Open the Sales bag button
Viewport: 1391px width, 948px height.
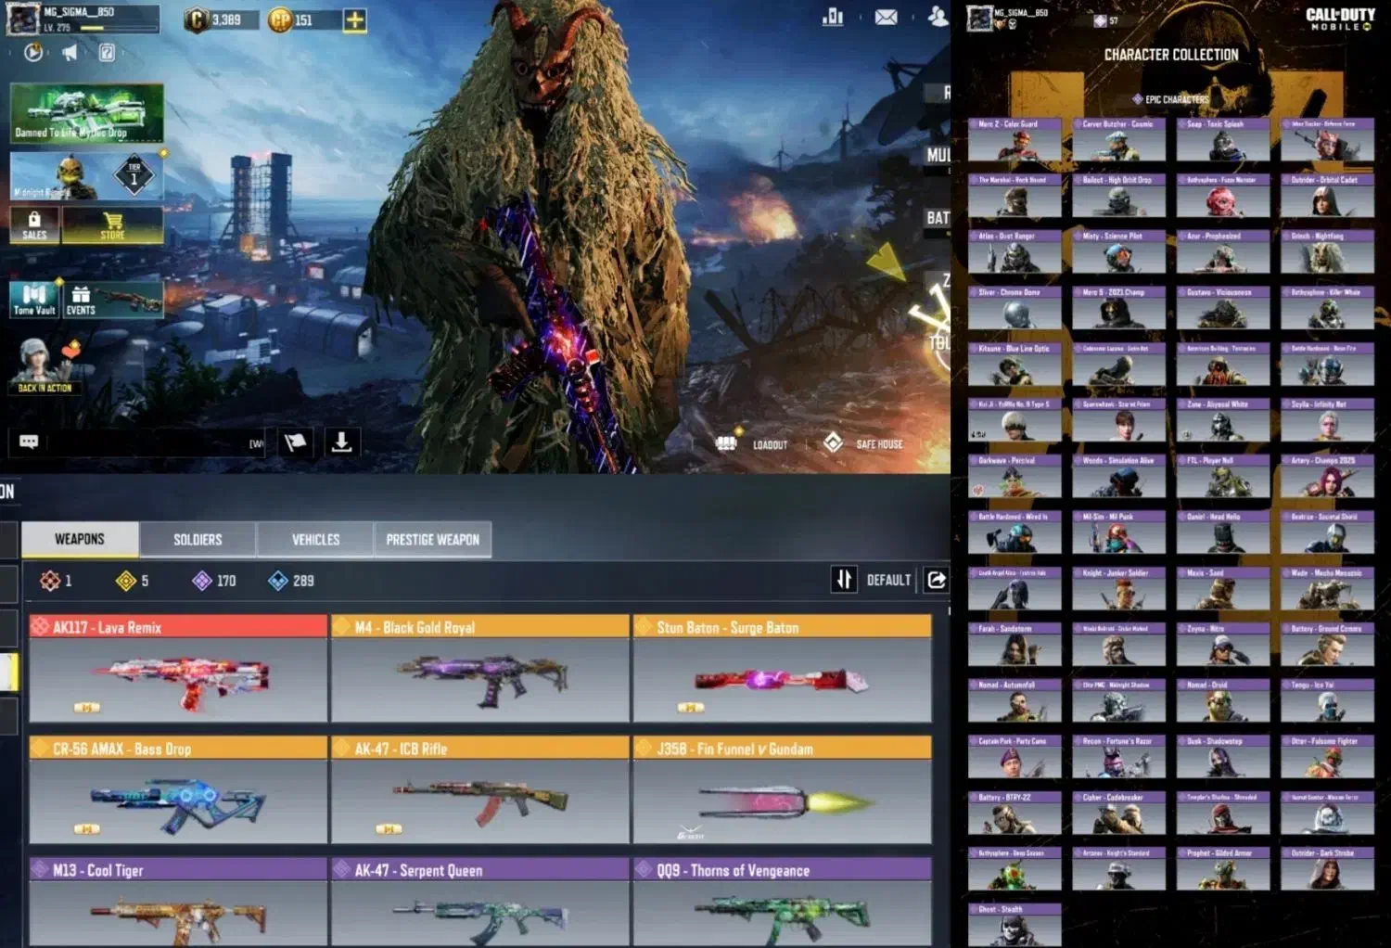34,225
